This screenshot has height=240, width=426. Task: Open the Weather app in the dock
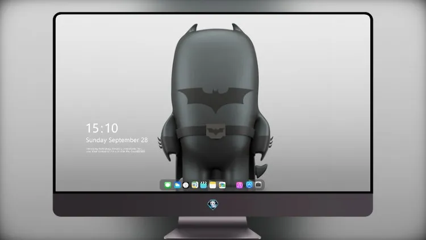click(x=177, y=185)
